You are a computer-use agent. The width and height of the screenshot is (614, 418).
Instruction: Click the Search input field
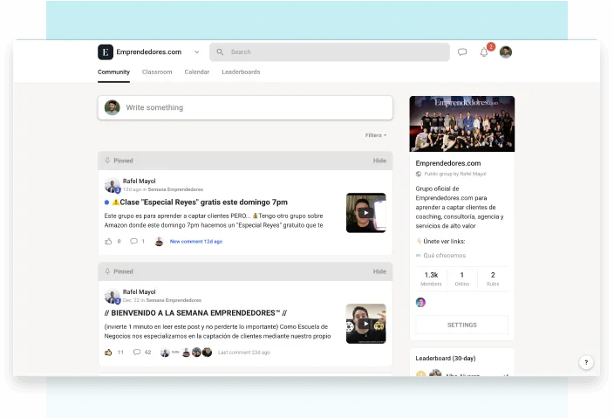click(x=330, y=52)
